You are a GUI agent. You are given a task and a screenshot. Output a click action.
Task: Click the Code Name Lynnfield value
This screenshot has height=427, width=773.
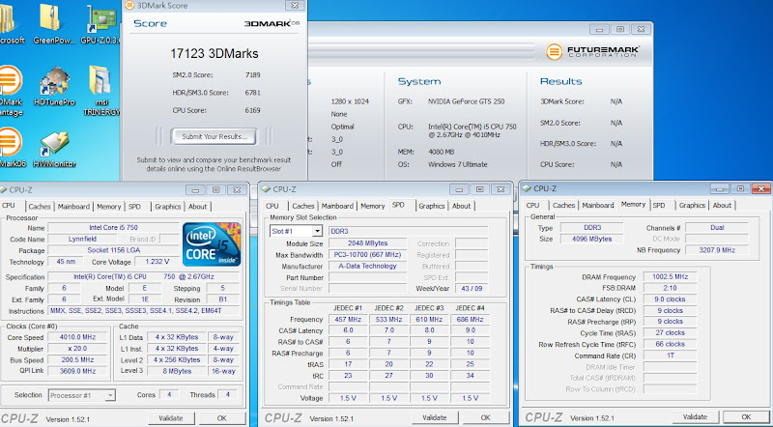(x=82, y=240)
